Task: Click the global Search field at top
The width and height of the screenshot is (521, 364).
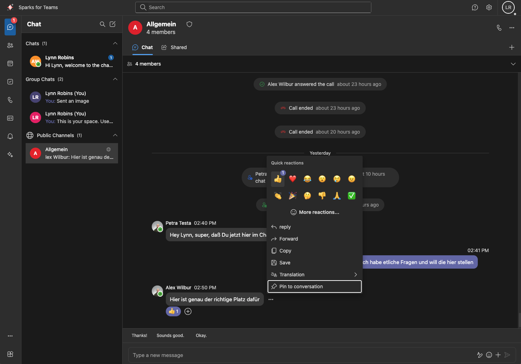Action: point(253,7)
